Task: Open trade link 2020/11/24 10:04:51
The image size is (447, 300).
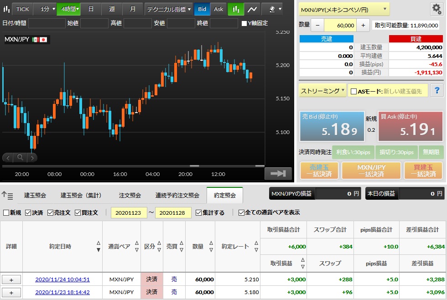Action: pyautogui.click(x=62, y=279)
